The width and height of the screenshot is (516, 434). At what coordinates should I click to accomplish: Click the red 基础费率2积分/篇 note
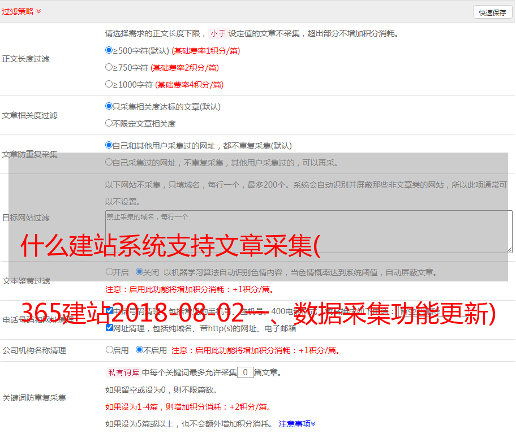[x=184, y=68]
